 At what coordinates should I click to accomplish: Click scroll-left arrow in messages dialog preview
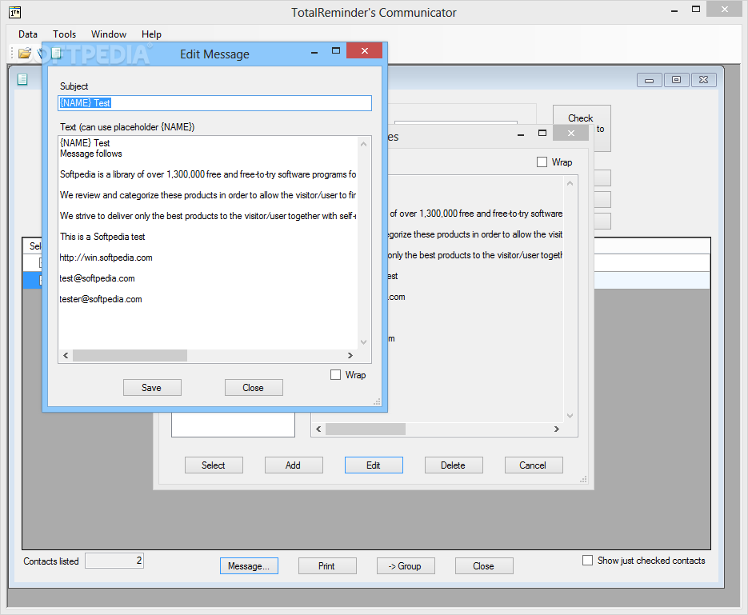coord(318,429)
